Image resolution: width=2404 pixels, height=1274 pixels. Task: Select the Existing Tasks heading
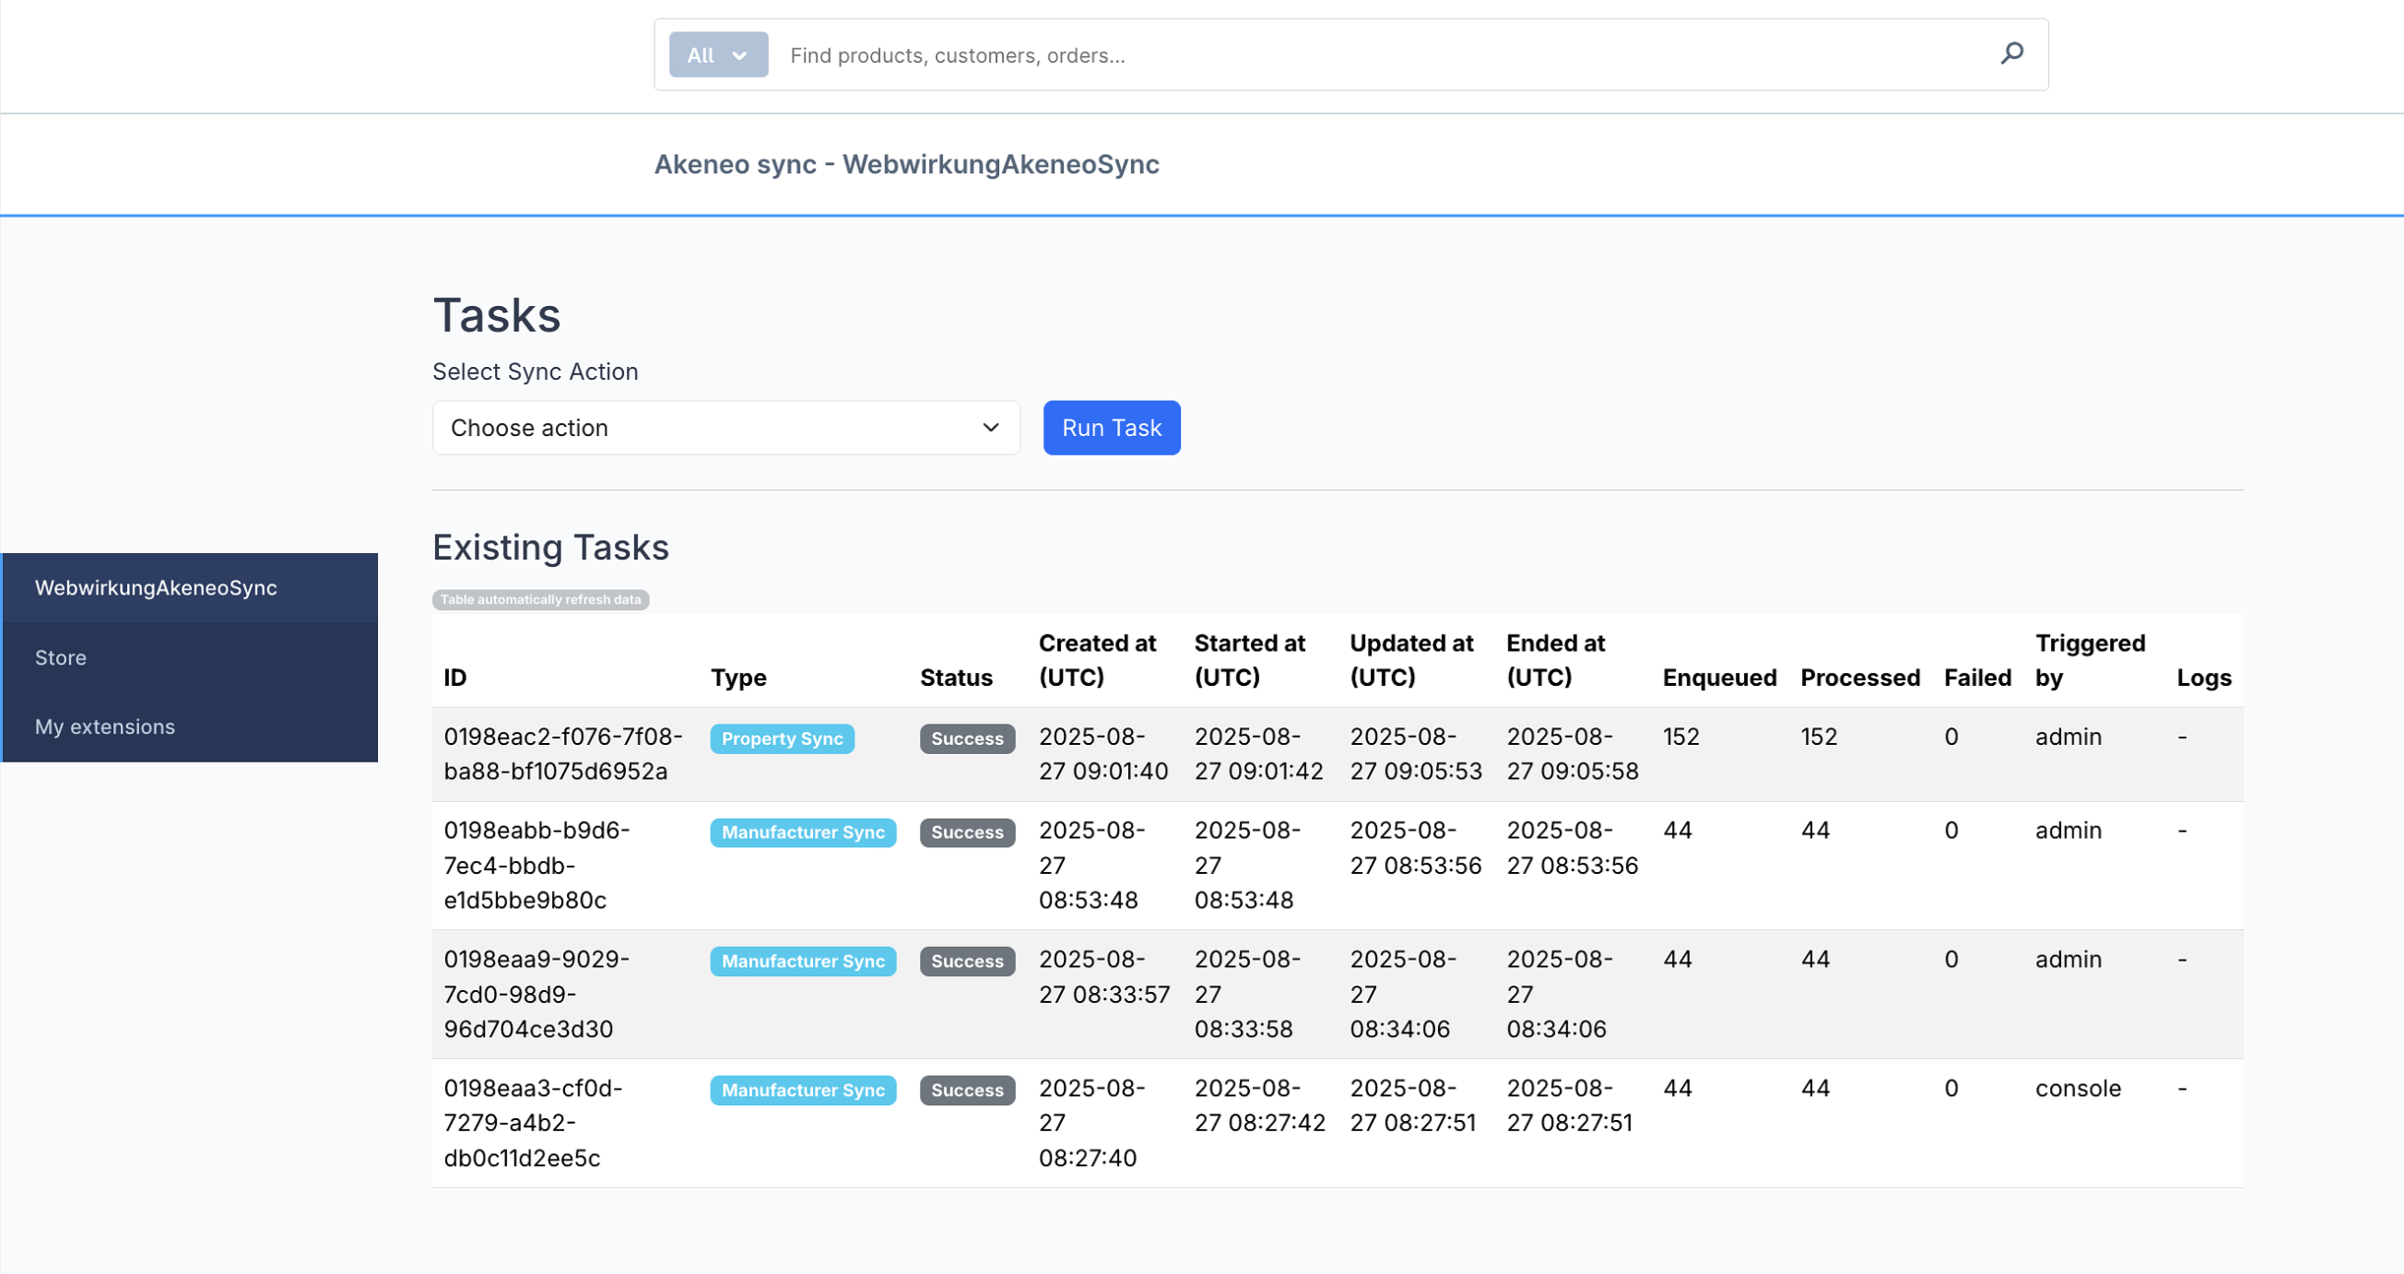point(549,547)
